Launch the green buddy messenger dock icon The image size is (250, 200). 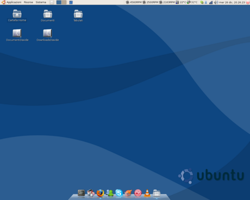pos(110,193)
